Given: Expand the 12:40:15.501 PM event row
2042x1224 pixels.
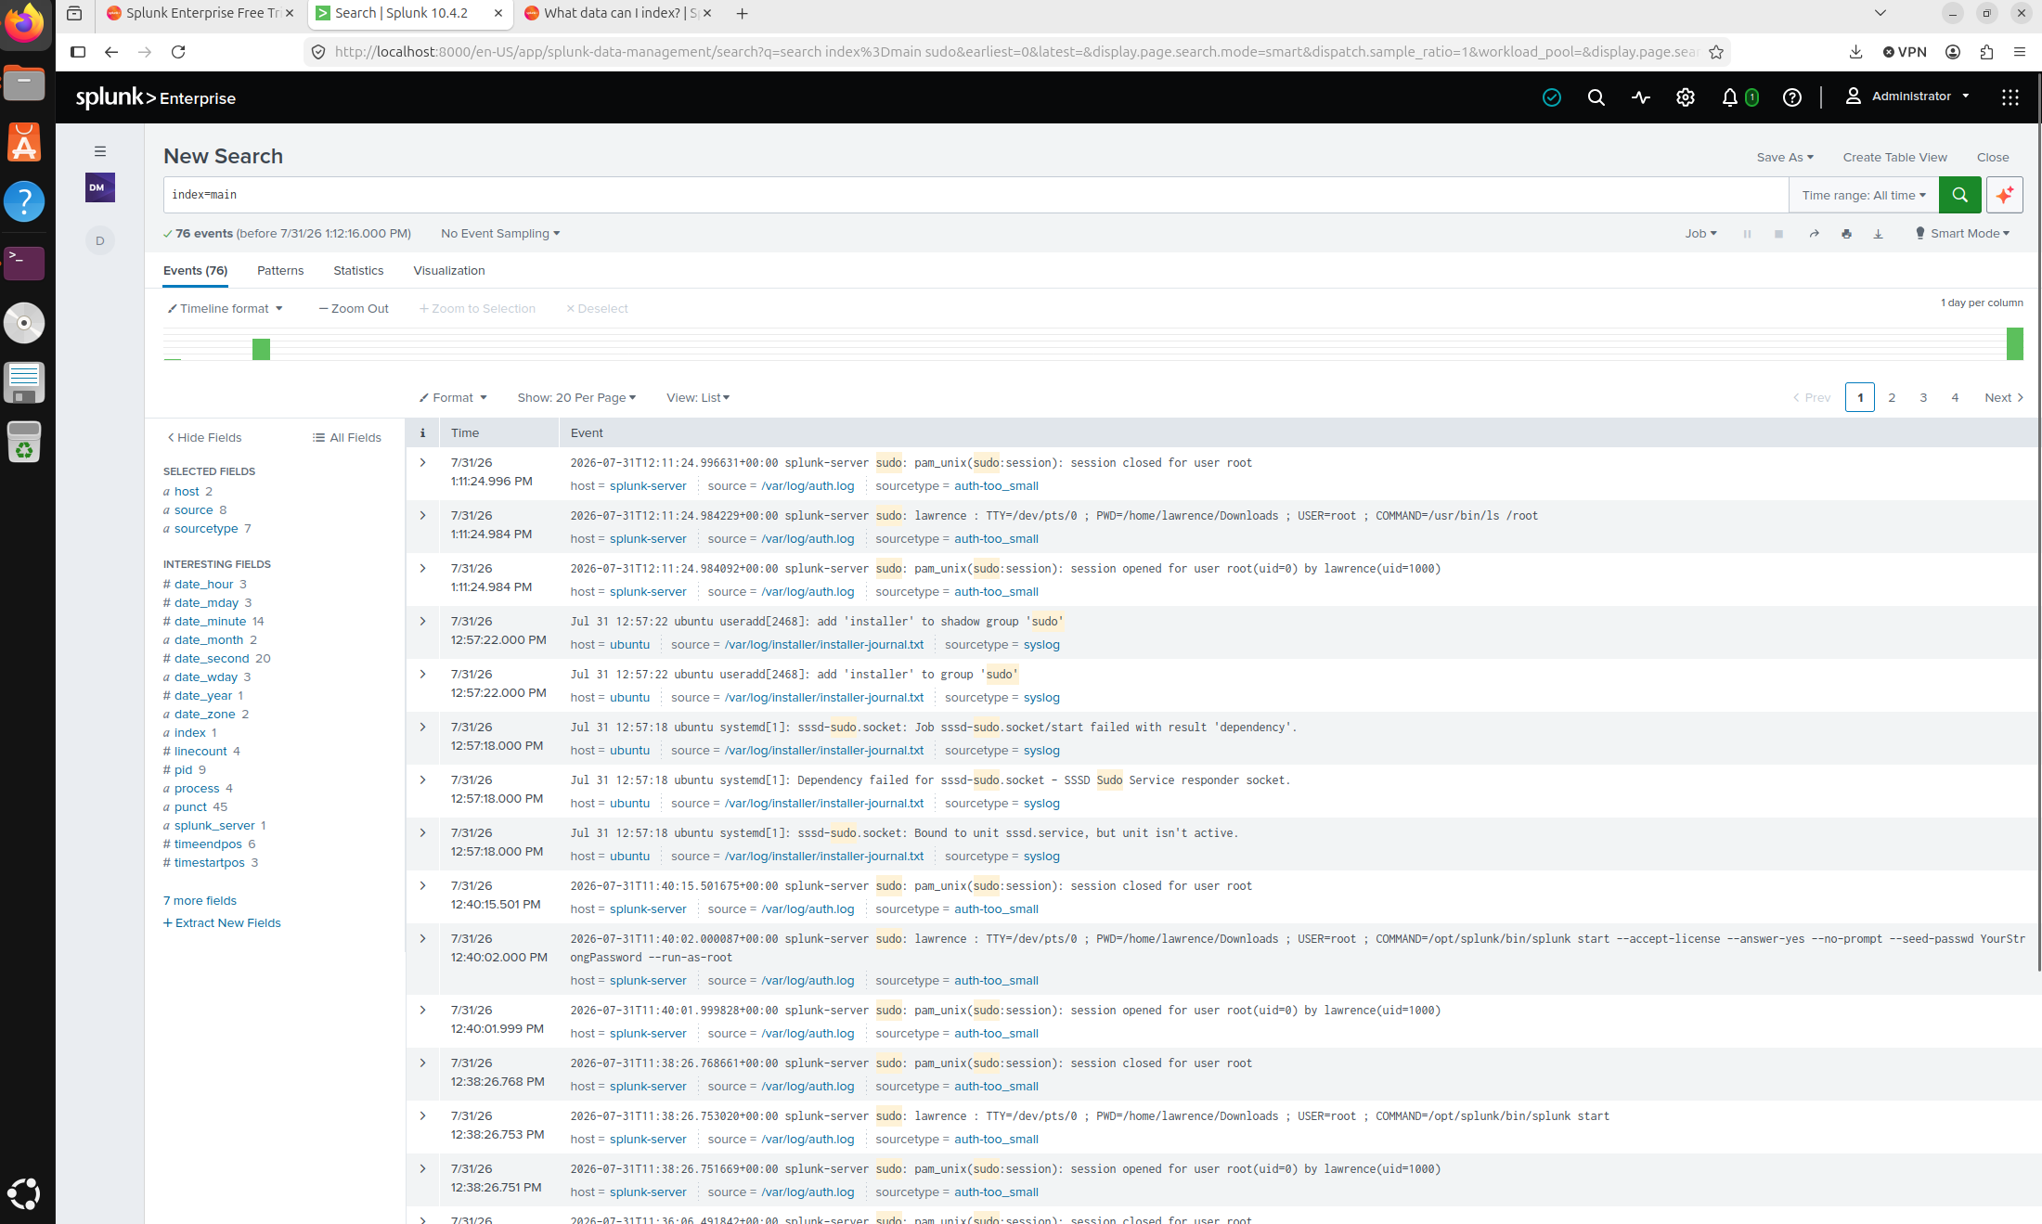Looking at the screenshot, I should 422,886.
